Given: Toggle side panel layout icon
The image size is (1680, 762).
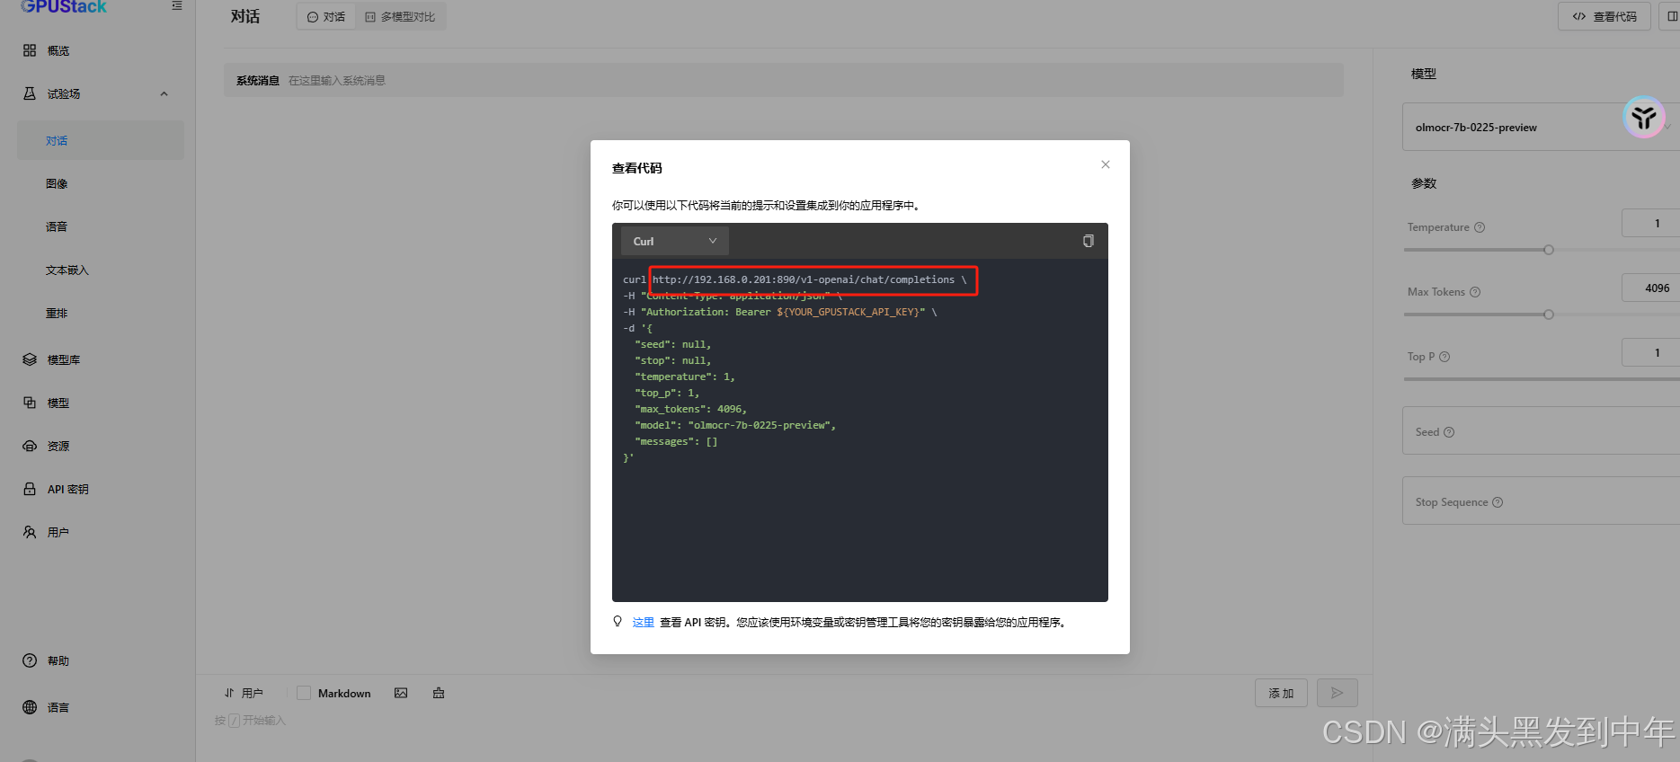Looking at the screenshot, I should point(1672,16).
